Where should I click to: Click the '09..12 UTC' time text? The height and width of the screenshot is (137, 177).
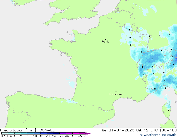click(x=147, y=130)
